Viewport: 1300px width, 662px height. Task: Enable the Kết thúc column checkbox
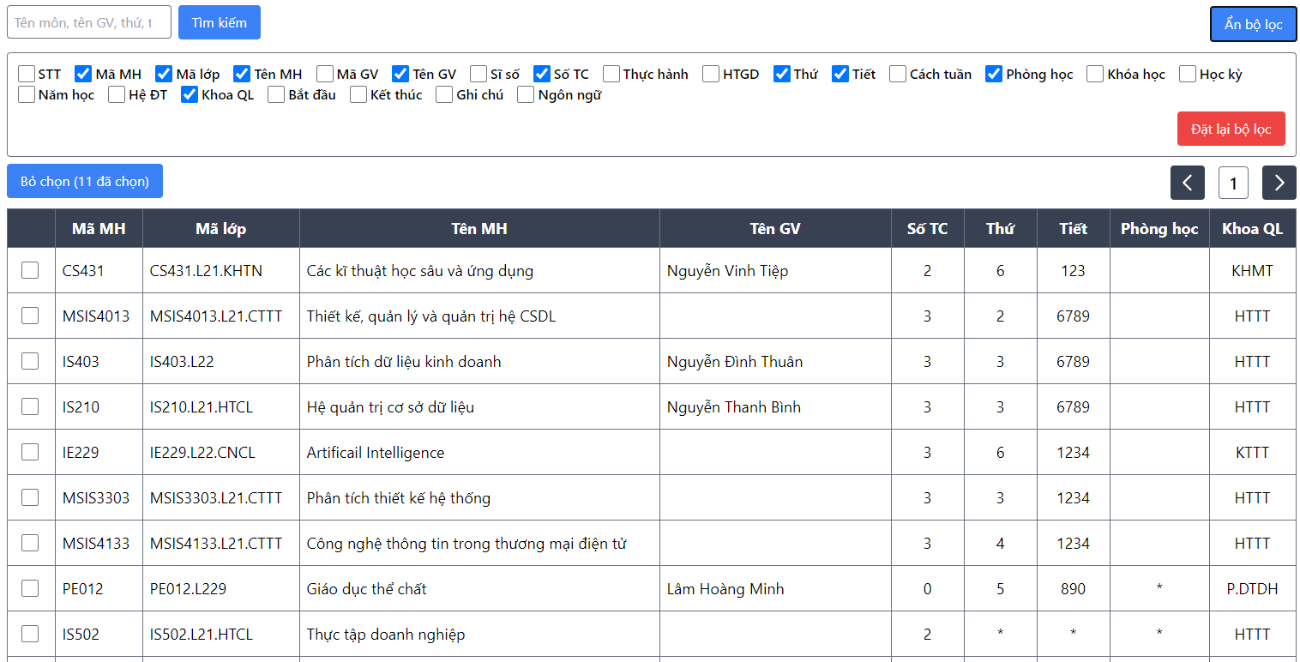tap(358, 94)
